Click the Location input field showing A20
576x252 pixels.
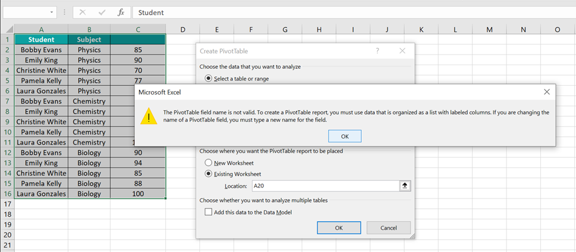pos(326,186)
